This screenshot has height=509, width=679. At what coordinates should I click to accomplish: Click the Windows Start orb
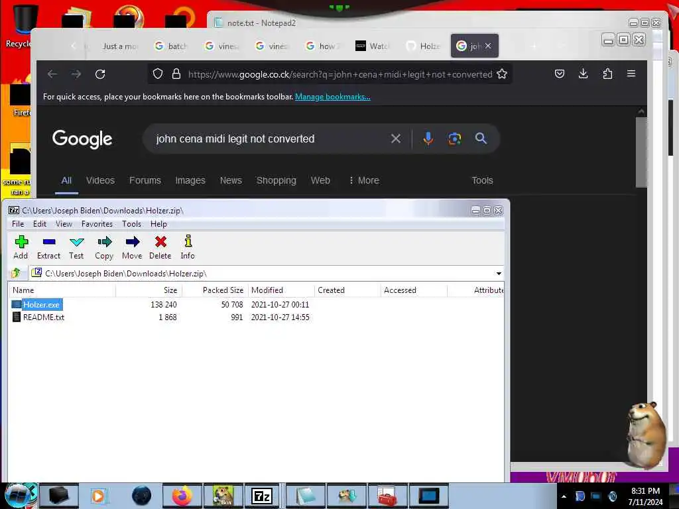pos(18,496)
